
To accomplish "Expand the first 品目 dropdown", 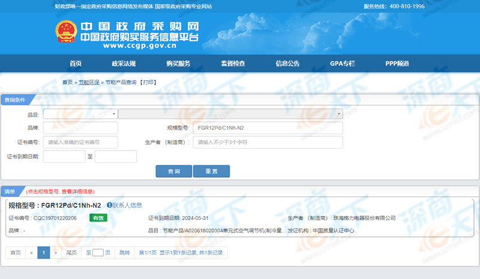I will (80, 114).
